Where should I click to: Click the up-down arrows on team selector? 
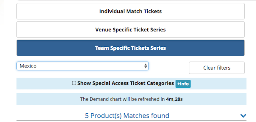point(146,66)
